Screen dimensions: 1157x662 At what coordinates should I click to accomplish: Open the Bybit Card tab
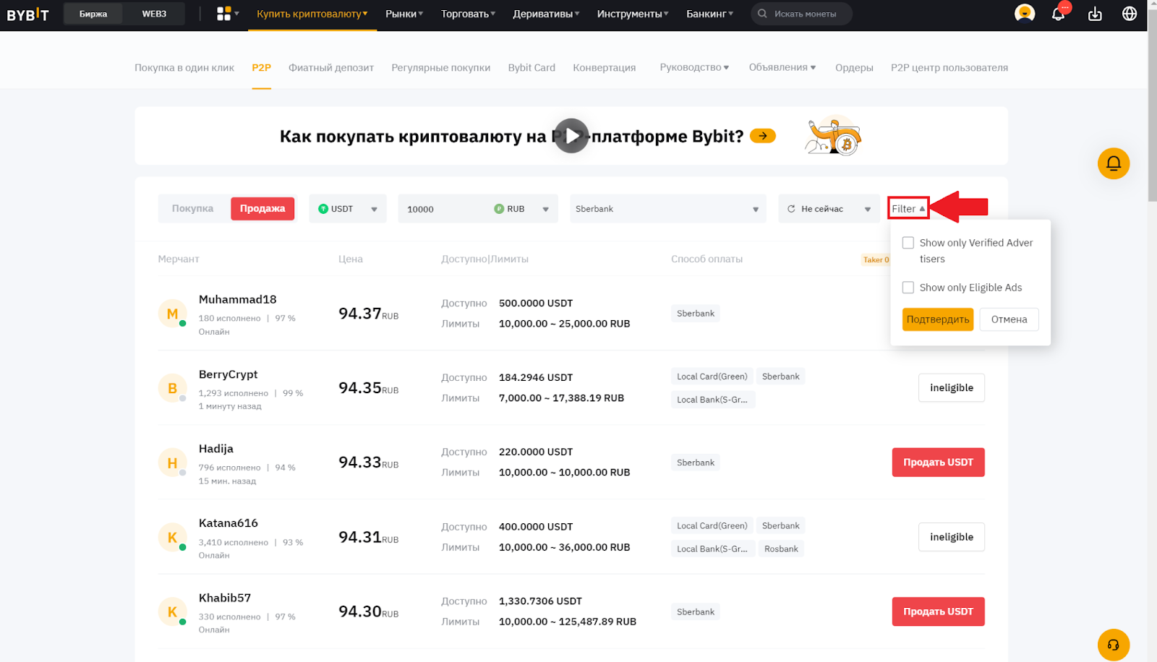(x=531, y=67)
